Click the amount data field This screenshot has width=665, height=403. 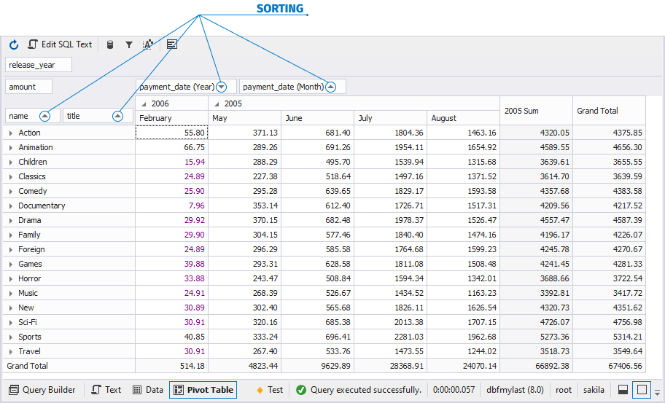tap(29, 87)
